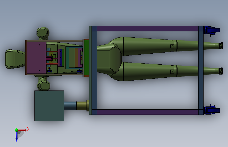Select the blue-gray shaft beside the motor box
228x147 pixels.
coord(70,106)
